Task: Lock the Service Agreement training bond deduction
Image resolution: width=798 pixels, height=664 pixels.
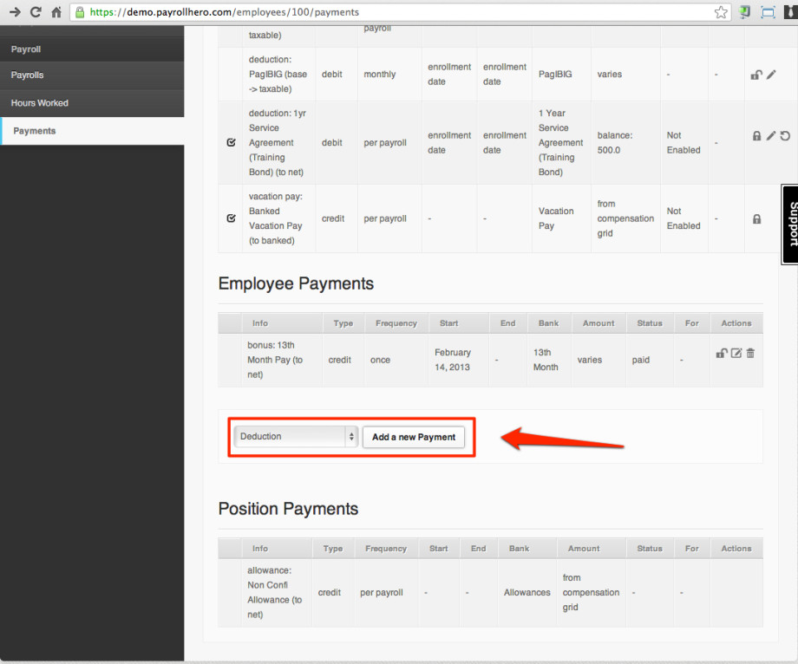Action: [755, 136]
